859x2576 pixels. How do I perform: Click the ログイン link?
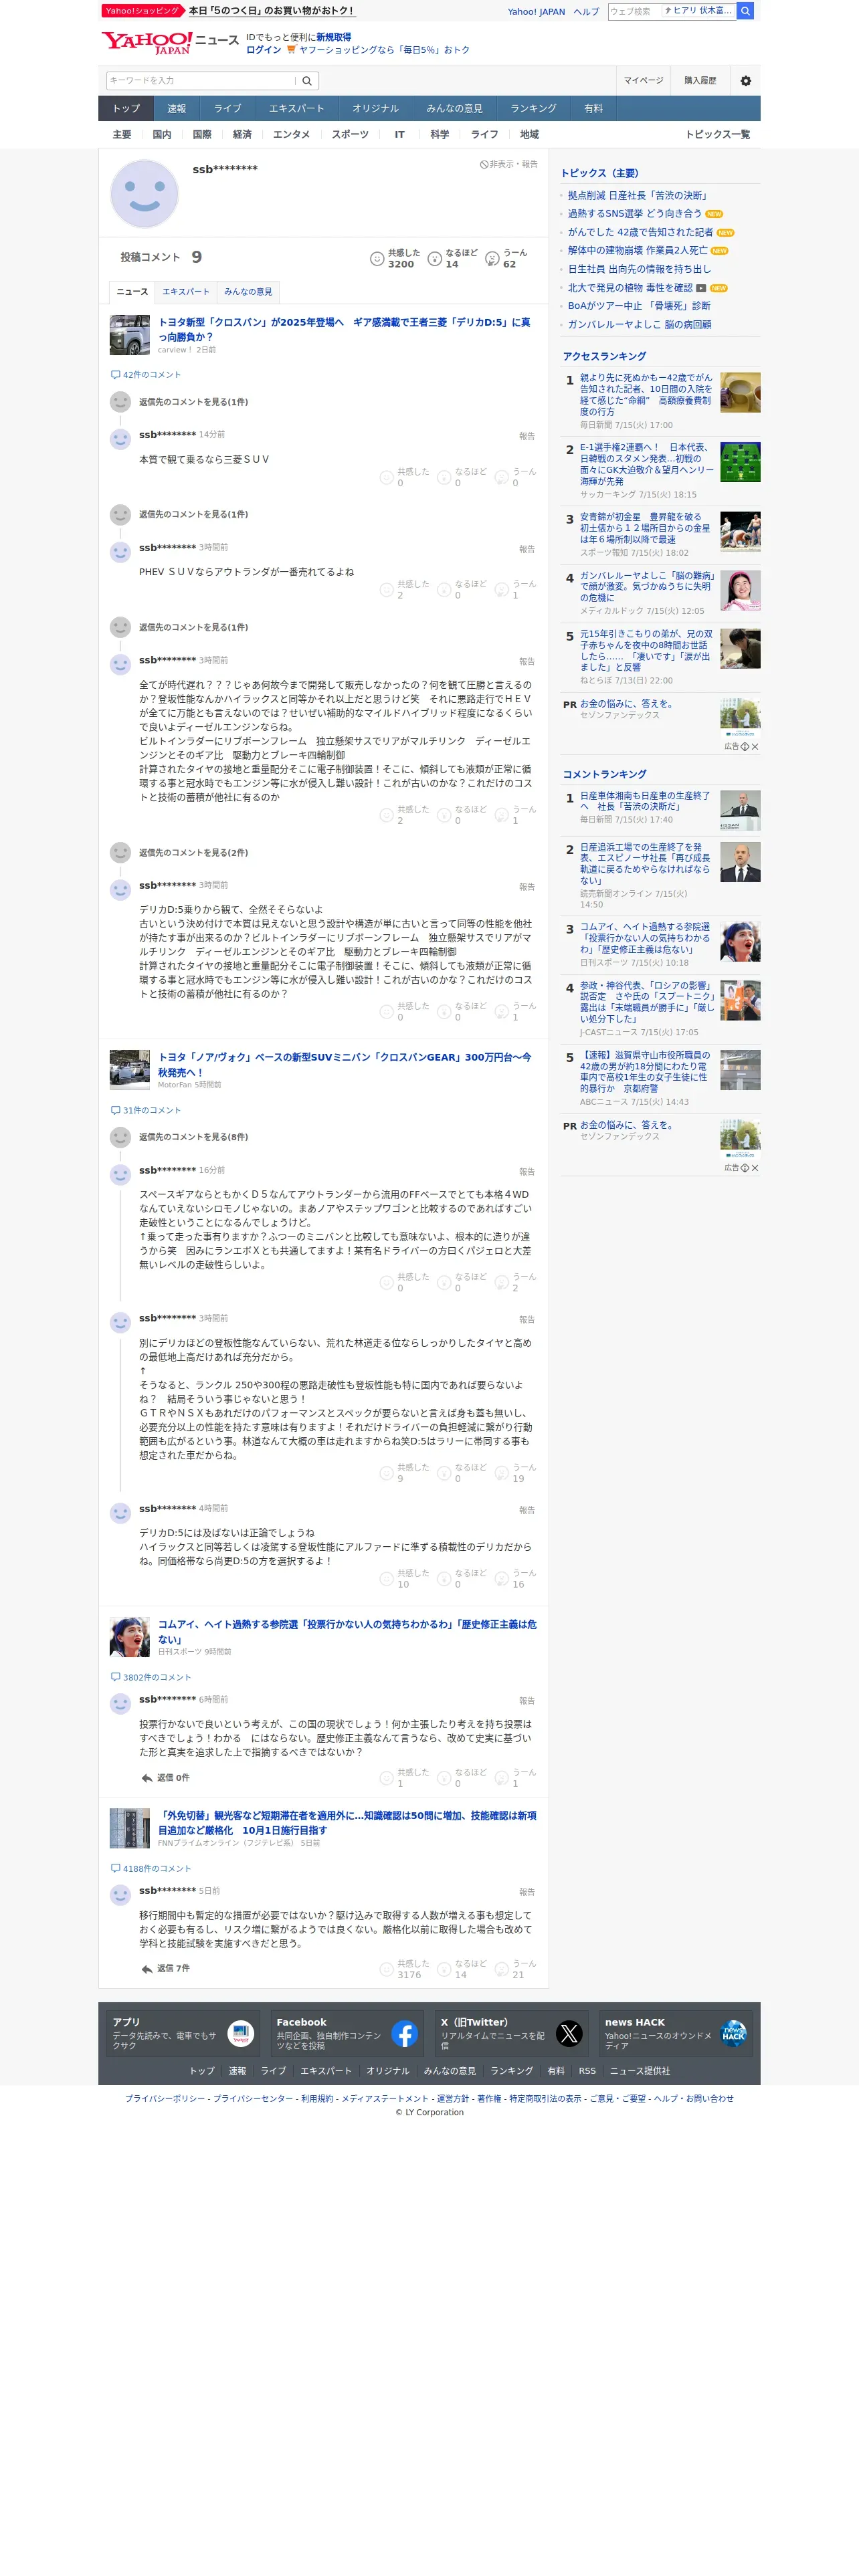click(x=264, y=50)
